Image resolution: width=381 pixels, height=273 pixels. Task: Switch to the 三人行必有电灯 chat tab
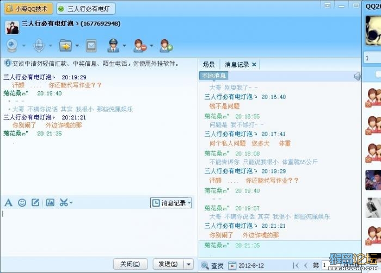pos(86,9)
